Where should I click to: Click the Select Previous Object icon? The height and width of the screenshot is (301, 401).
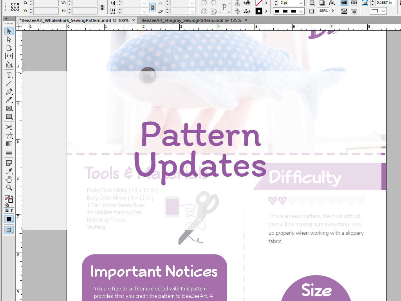point(247,3)
